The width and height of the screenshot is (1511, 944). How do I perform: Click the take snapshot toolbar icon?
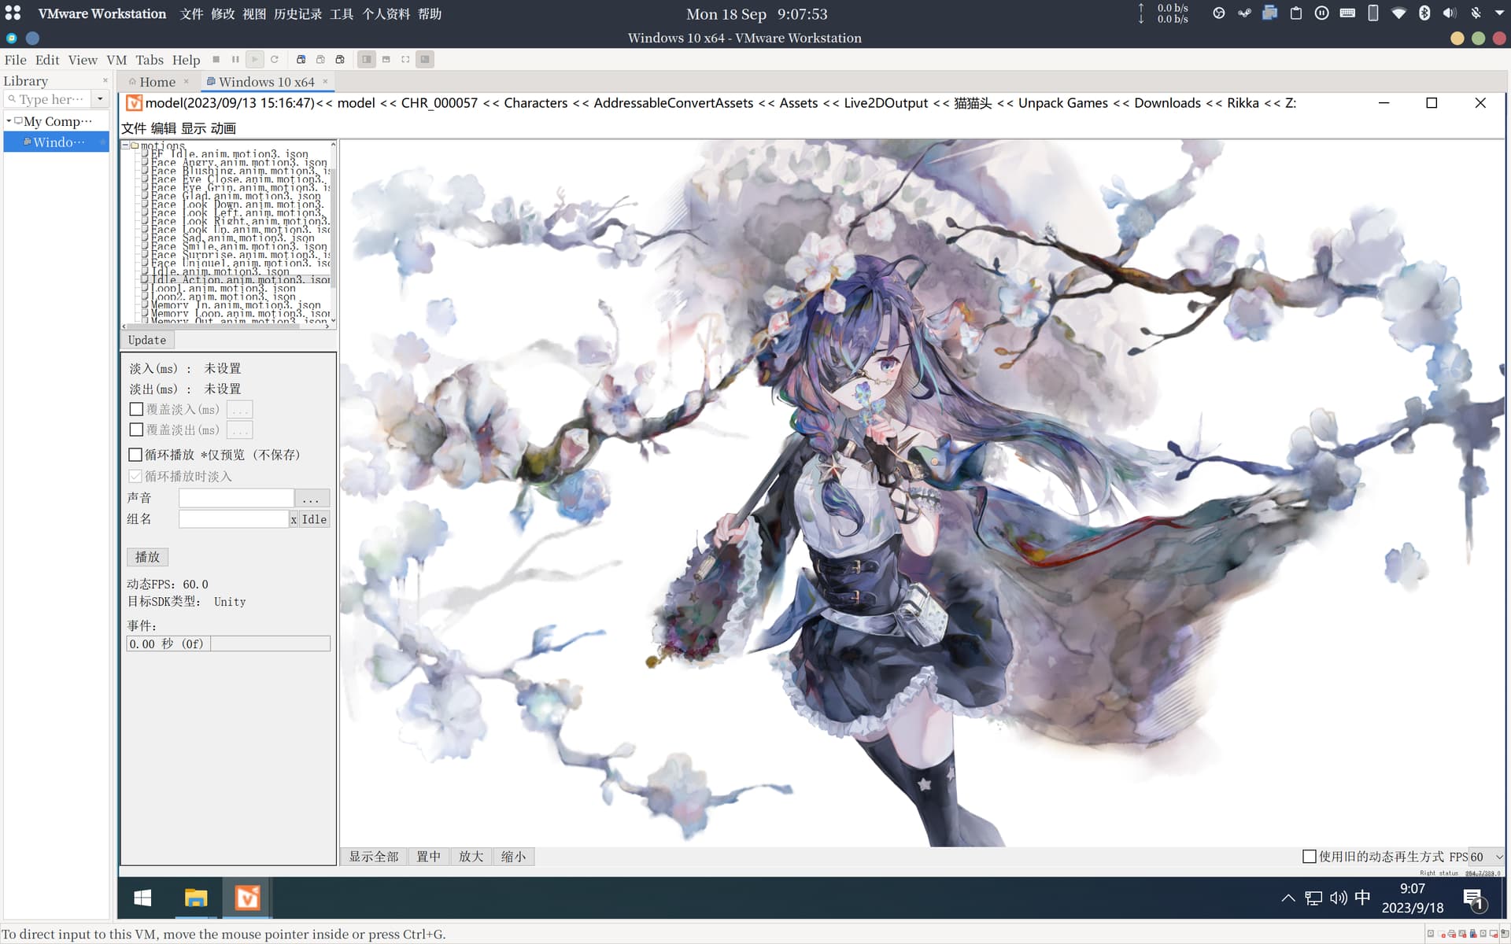301,60
